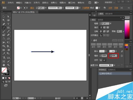Select the Selection tool (black arrow)
This screenshot has width=133, height=100.
click(x=4, y=16)
